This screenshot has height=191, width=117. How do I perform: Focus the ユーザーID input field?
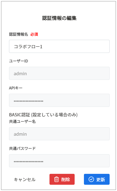pyautogui.click(x=59, y=73)
